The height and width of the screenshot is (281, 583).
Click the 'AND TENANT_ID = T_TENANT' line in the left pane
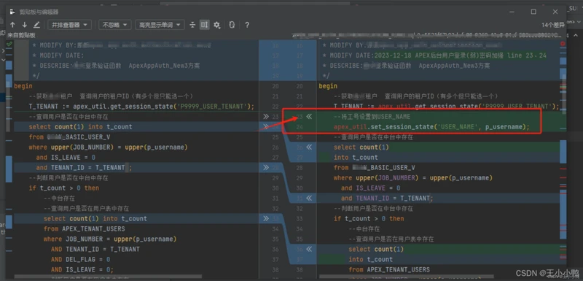(x=95, y=249)
